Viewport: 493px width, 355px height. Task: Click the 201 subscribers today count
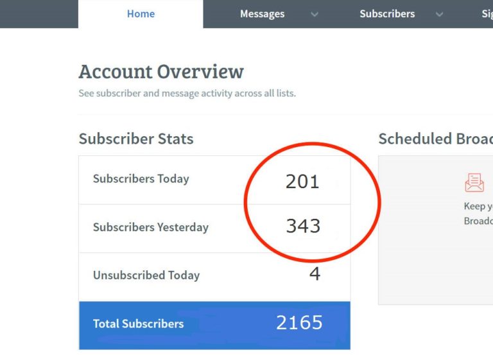tap(302, 182)
